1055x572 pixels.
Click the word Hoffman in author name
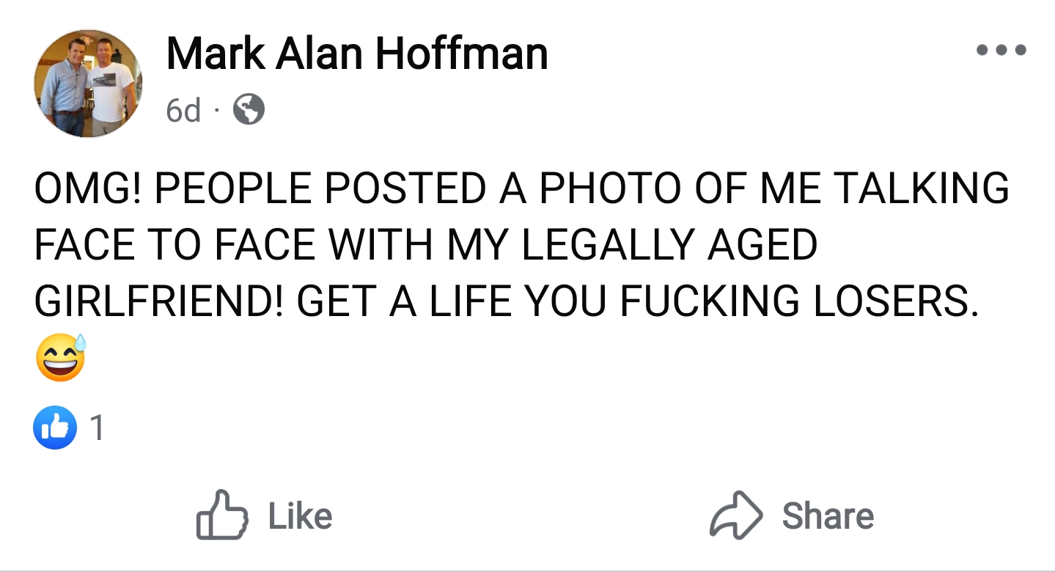point(462,54)
